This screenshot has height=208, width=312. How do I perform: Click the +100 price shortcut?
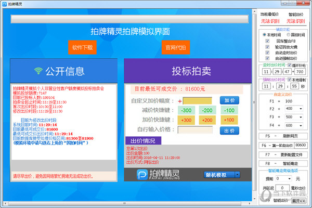pos(229,120)
